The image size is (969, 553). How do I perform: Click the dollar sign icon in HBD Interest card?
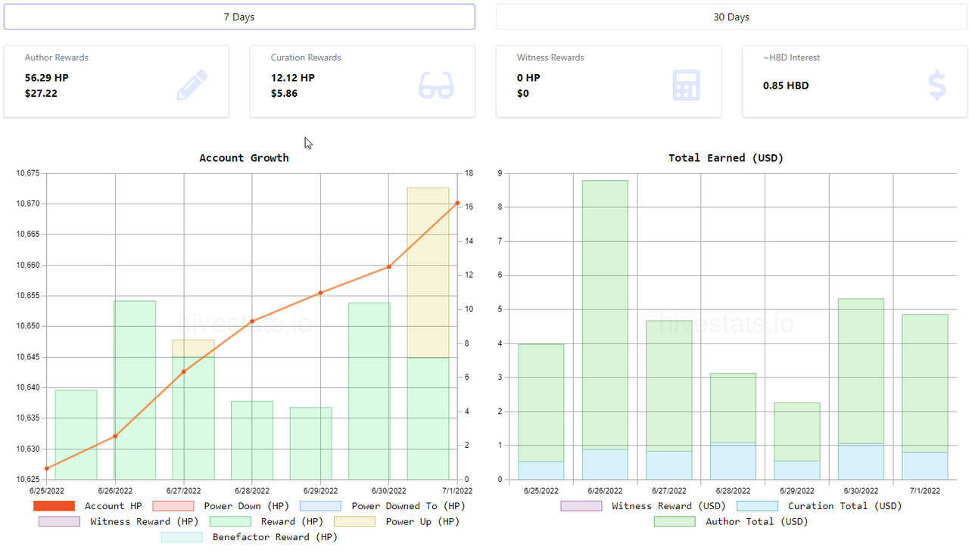937,85
